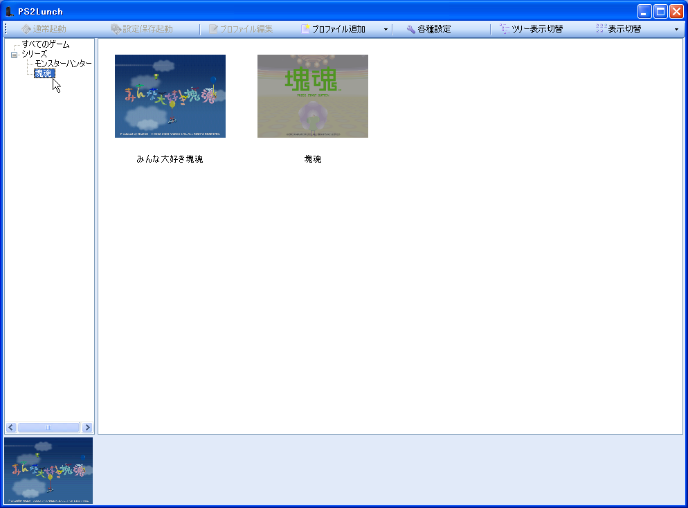Select the みんな大好き塊魂 game thumbnail

click(170, 96)
